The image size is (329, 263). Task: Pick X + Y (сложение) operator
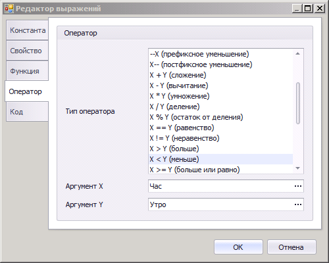coord(220,75)
